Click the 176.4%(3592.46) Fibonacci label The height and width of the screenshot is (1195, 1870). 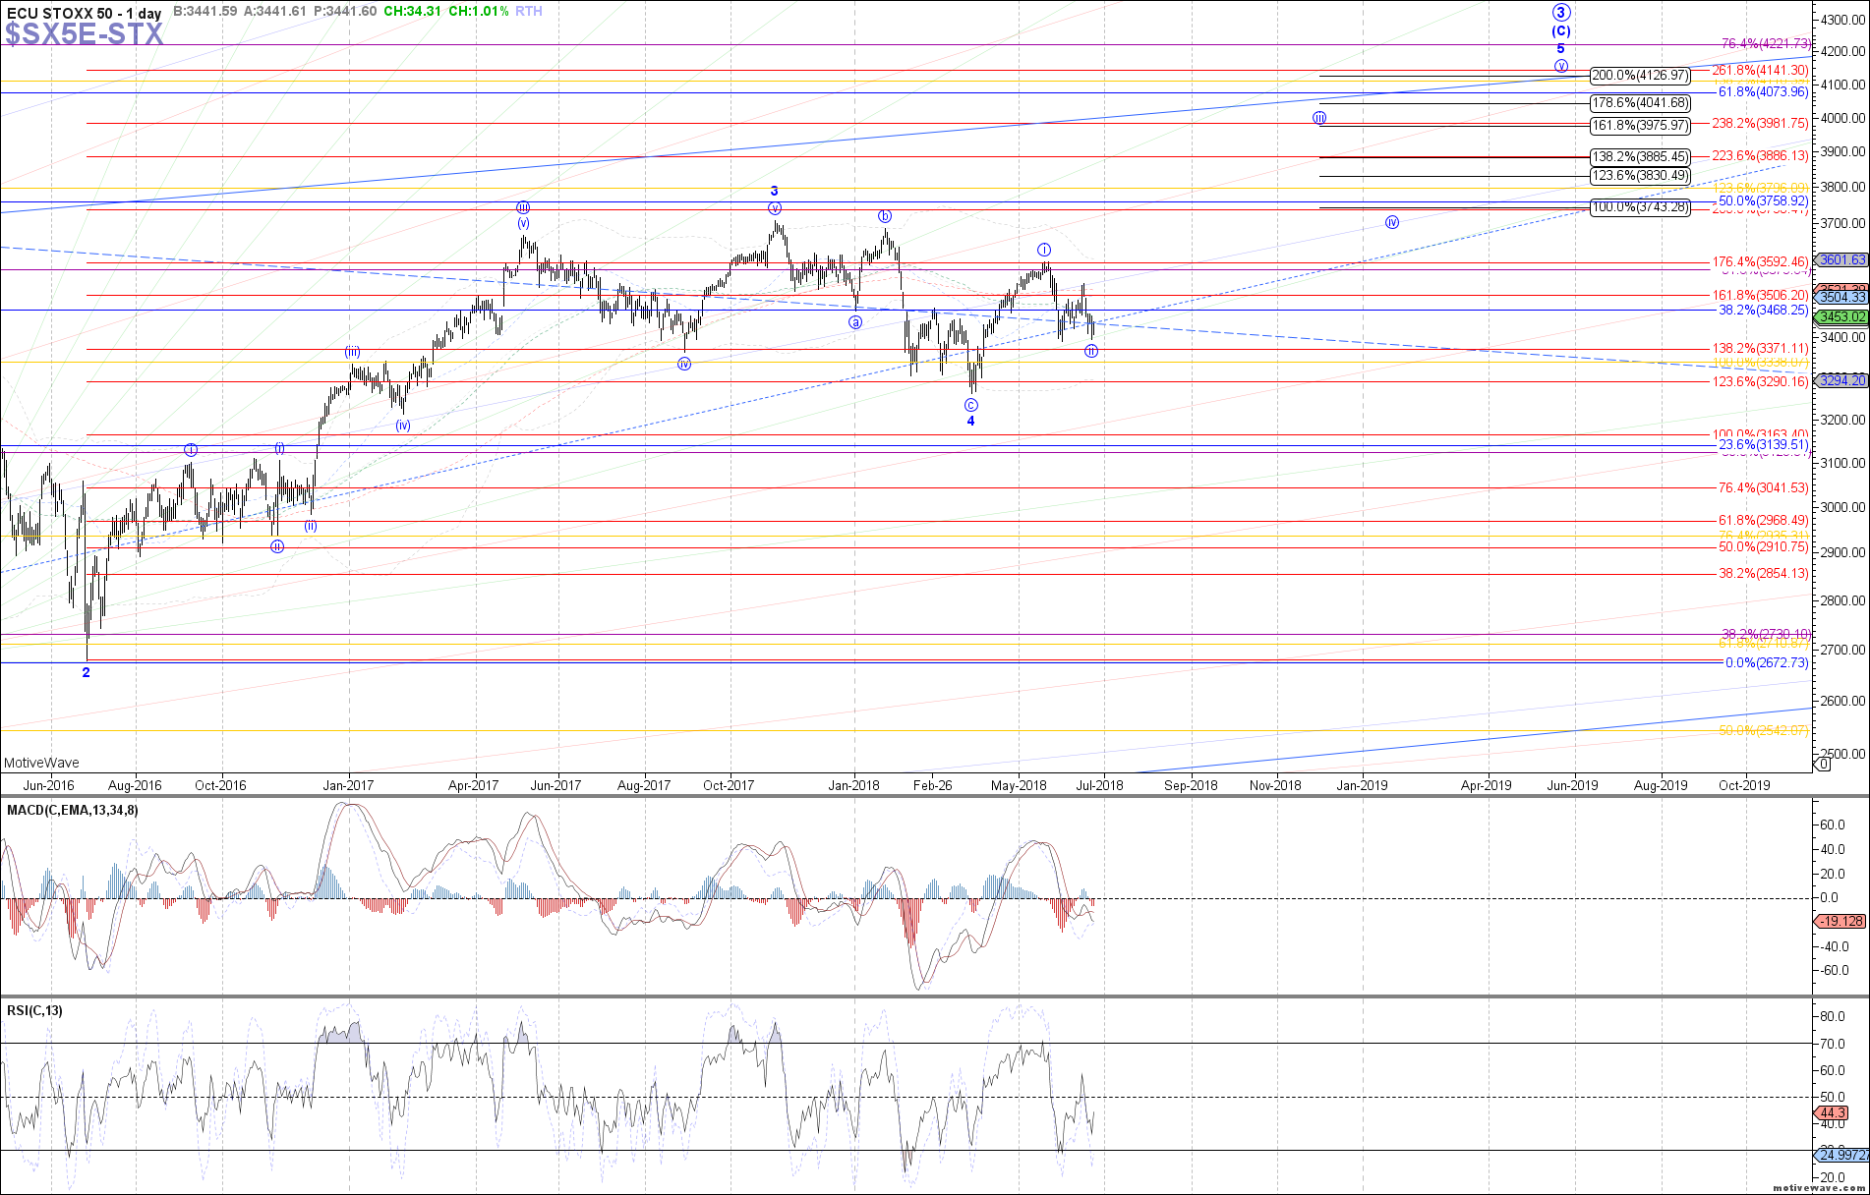1760,262
